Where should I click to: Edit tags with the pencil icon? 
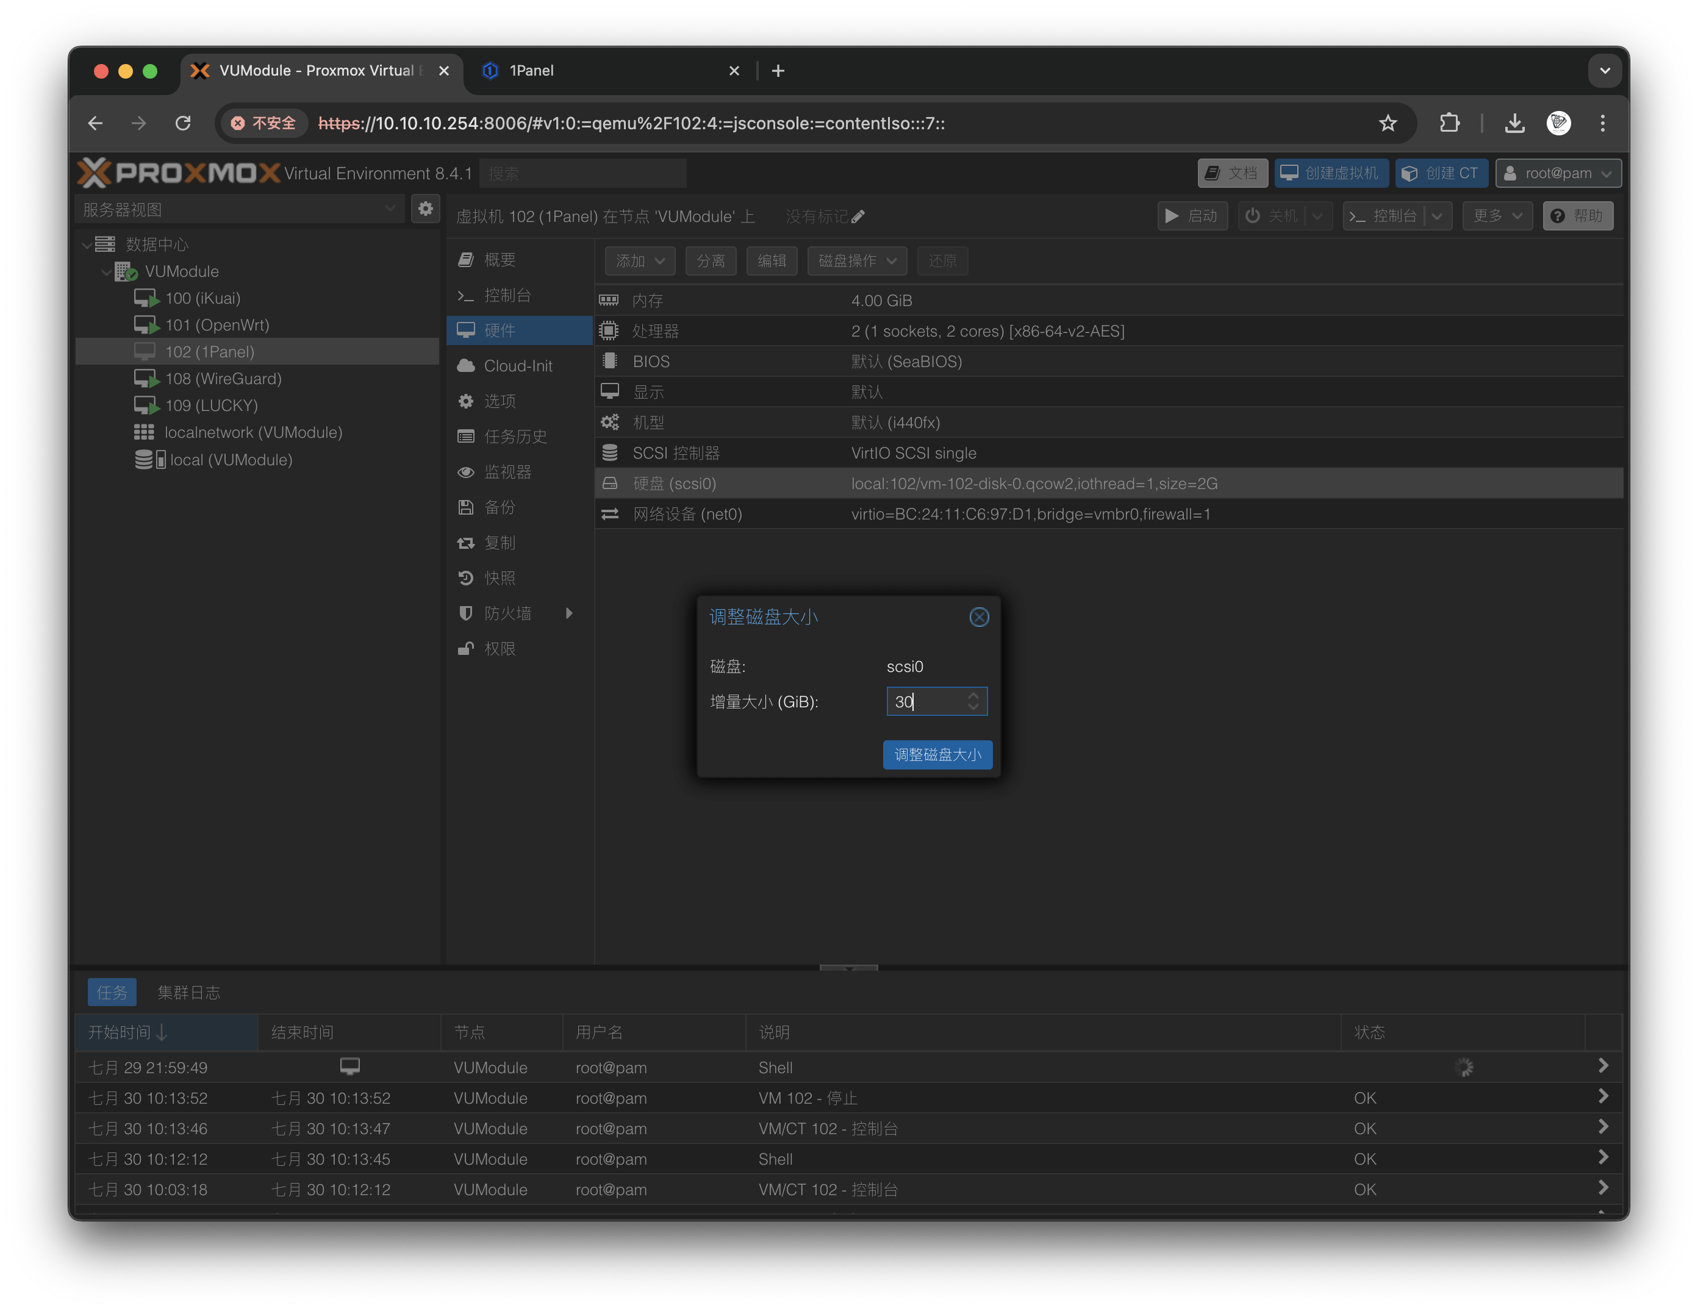point(858,217)
